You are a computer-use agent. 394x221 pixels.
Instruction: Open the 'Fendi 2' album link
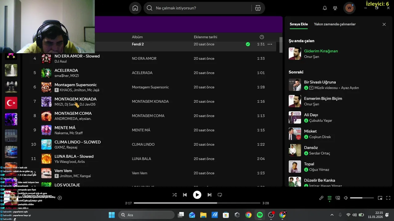(138, 44)
